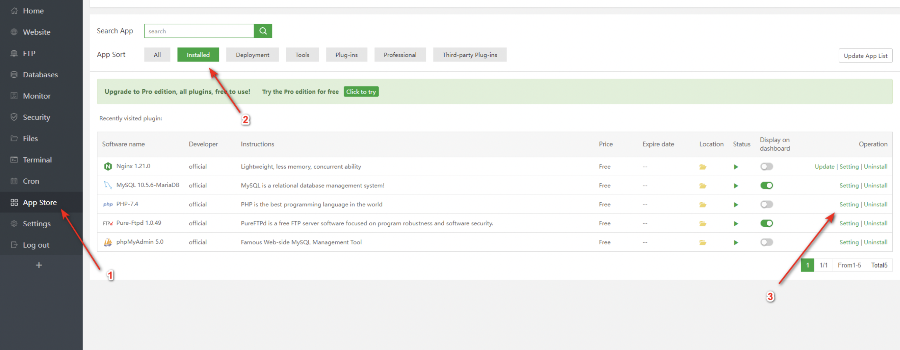Viewport: 900px width, 350px height.
Task: Enable phpMyAdmin display on dashboard toggle
Action: pos(767,242)
